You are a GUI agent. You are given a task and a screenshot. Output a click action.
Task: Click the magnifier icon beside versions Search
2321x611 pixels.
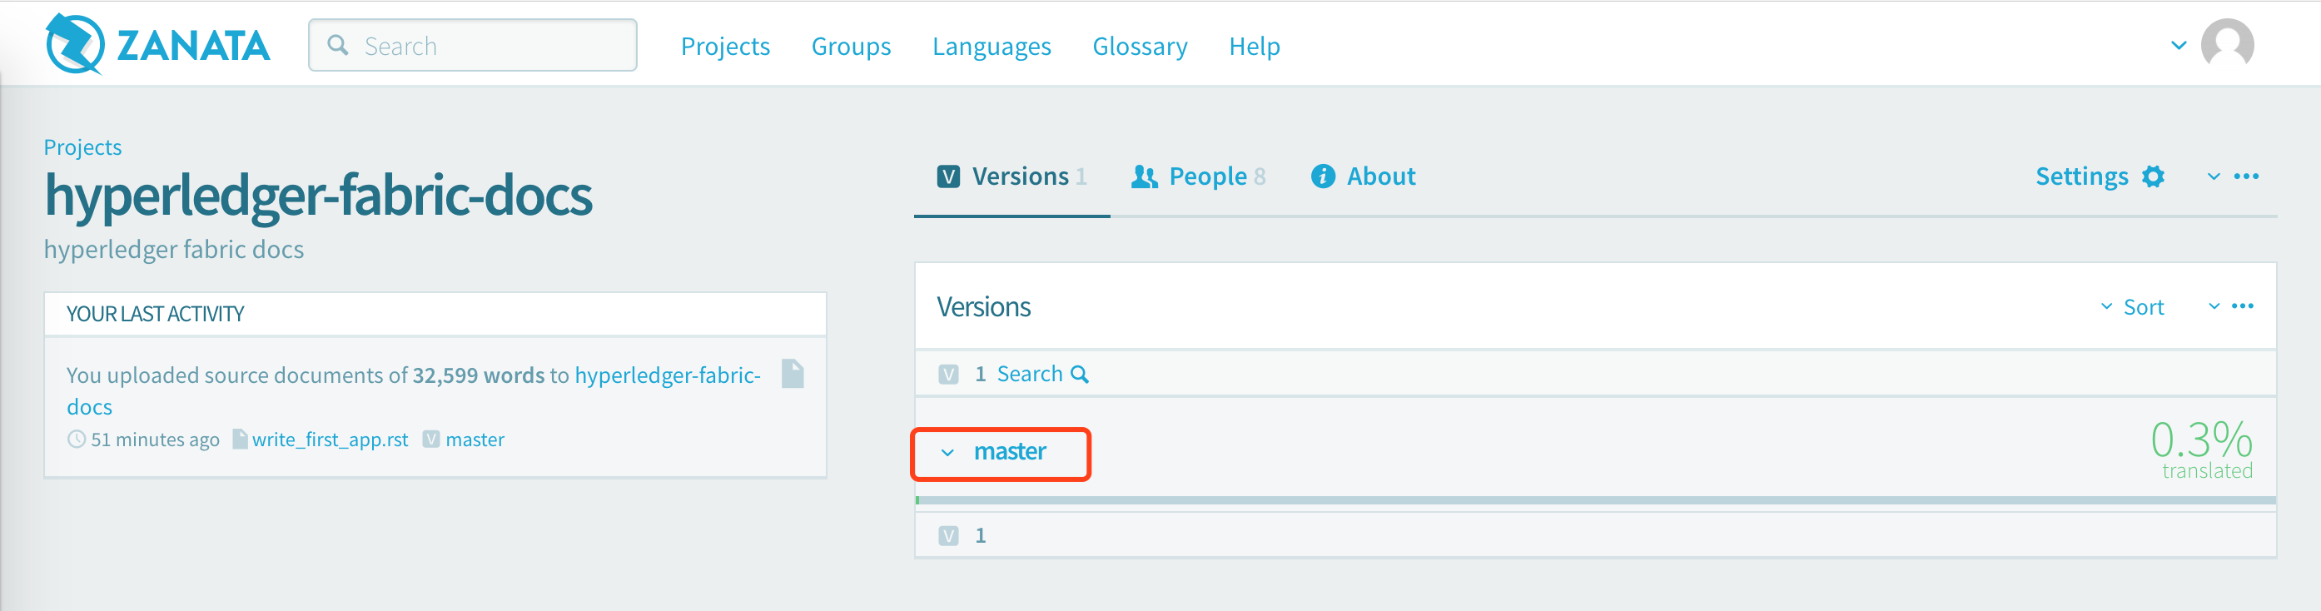[1080, 374]
